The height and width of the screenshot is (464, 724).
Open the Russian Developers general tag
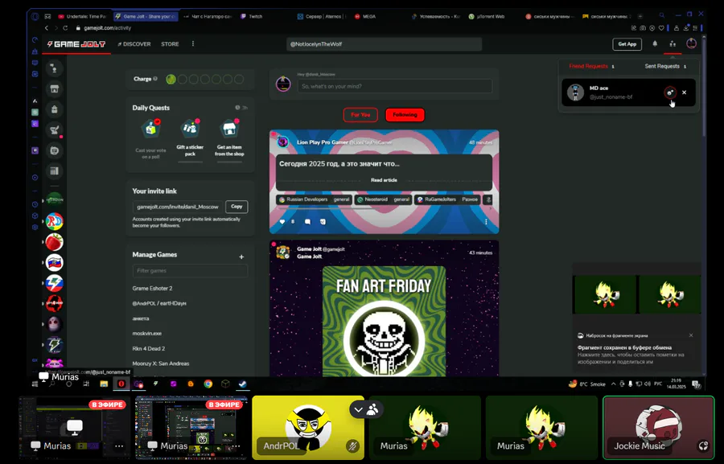point(314,200)
